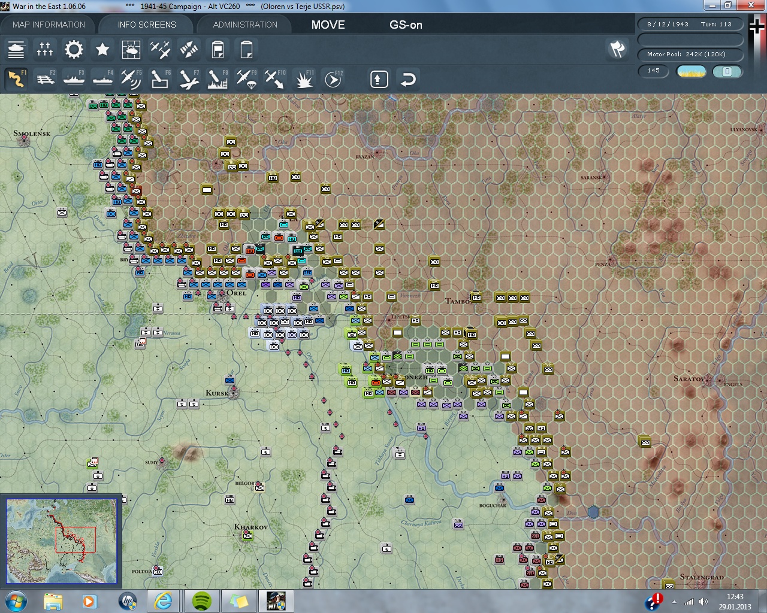Click the Smolensk city label
The height and width of the screenshot is (613, 767).
pos(32,133)
